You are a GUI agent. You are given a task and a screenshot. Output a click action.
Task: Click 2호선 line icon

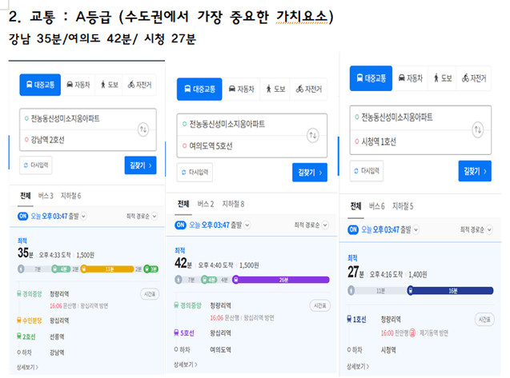[19, 336]
